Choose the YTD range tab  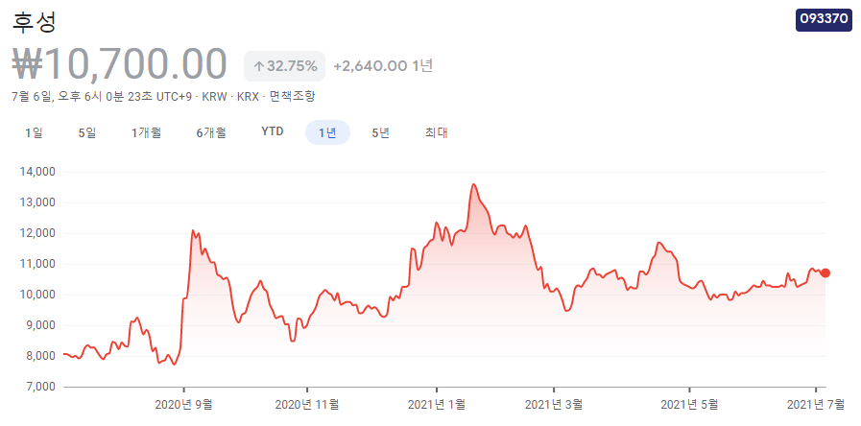pyautogui.click(x=273, y=131)
